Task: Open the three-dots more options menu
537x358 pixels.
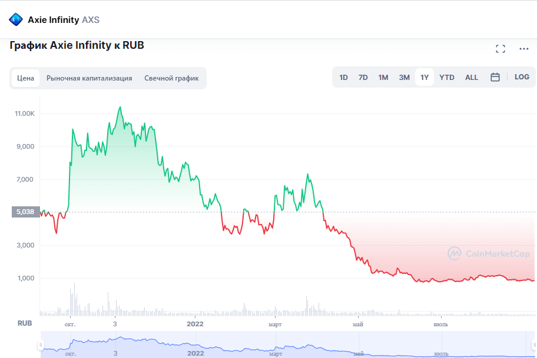Action: click(x=523, y=49)
